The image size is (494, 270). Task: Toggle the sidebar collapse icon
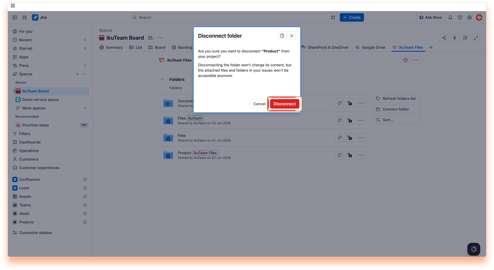click(15, 17)
